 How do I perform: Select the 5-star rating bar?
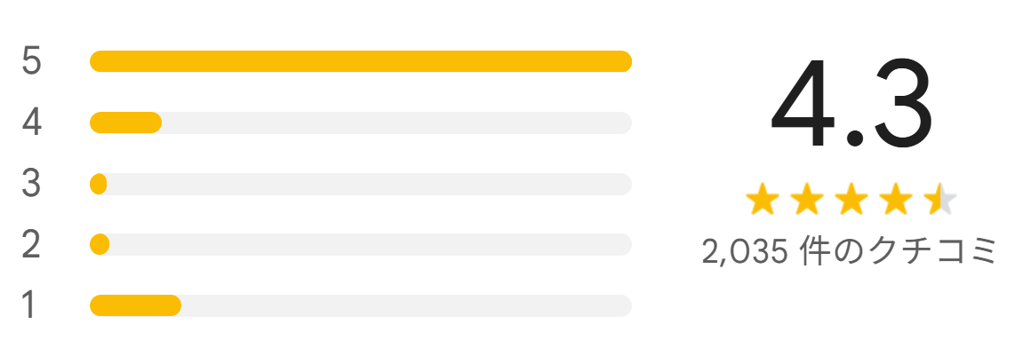coord(360,61)
